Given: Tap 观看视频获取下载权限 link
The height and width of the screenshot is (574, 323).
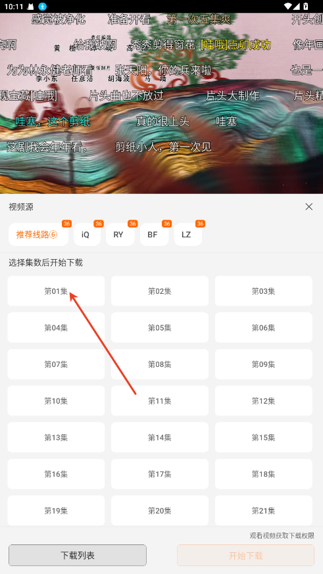Looking at the screenshot, I should tap(282, 536).
